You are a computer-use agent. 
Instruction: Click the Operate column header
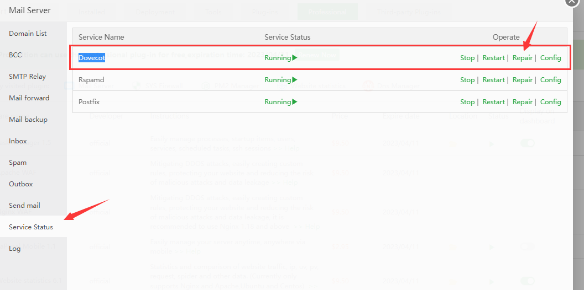point(506,37)
